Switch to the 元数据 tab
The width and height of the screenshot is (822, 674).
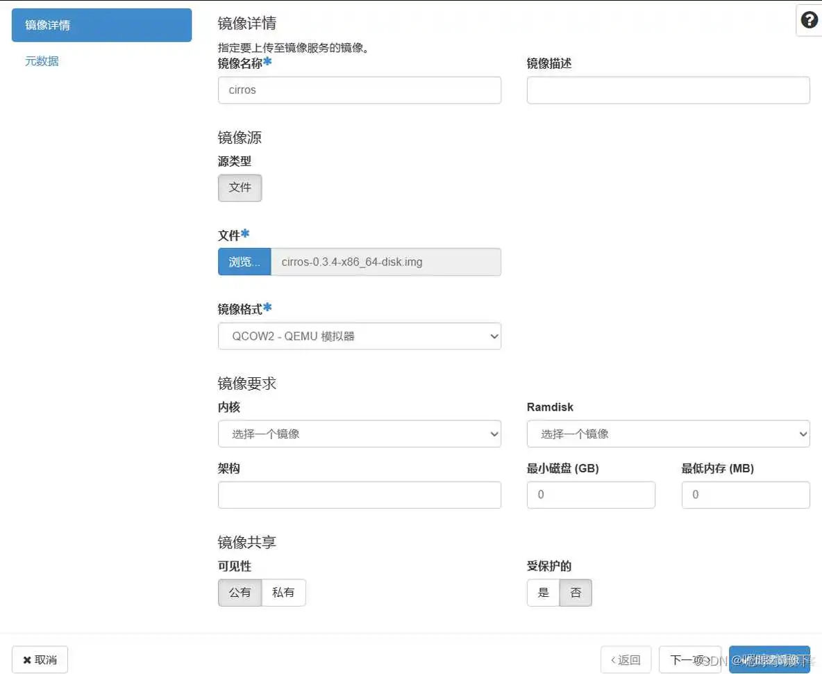click(x=42, y=61)
